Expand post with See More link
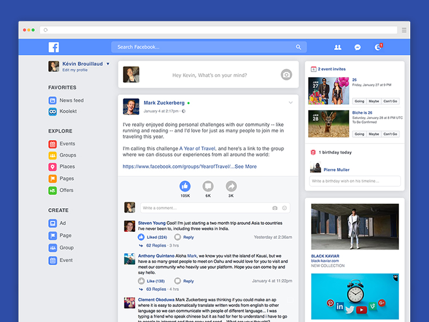This screenshot has width=429, height=322. (246, 166)
